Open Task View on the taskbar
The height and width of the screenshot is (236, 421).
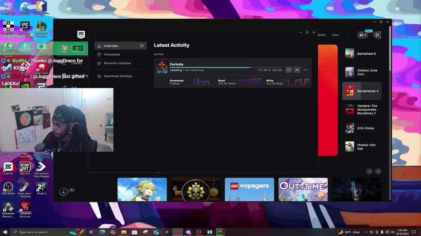[91, 232]
